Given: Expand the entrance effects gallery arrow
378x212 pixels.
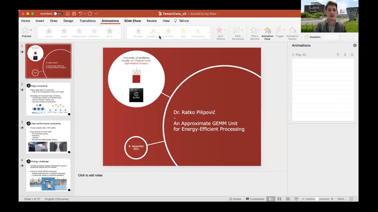Looking at the screenshot, I should pyautogui.click(x=119, y=33).
